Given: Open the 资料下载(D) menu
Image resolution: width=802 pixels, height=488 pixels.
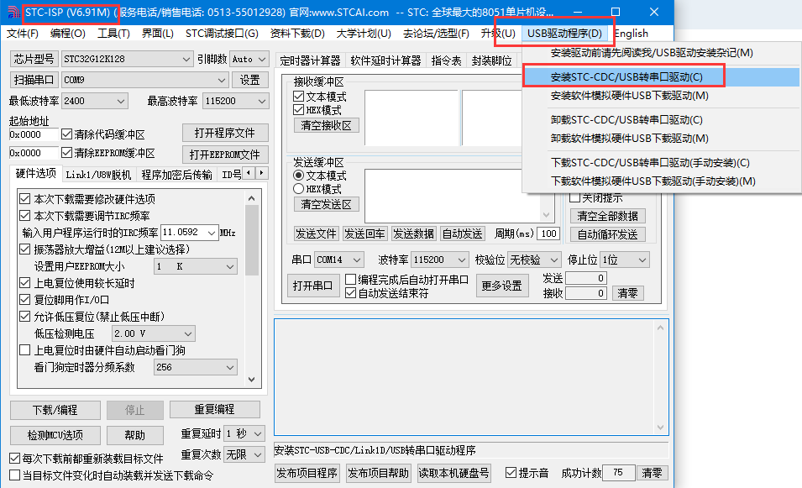Looking at the screenshot, I should coord(297,34).
